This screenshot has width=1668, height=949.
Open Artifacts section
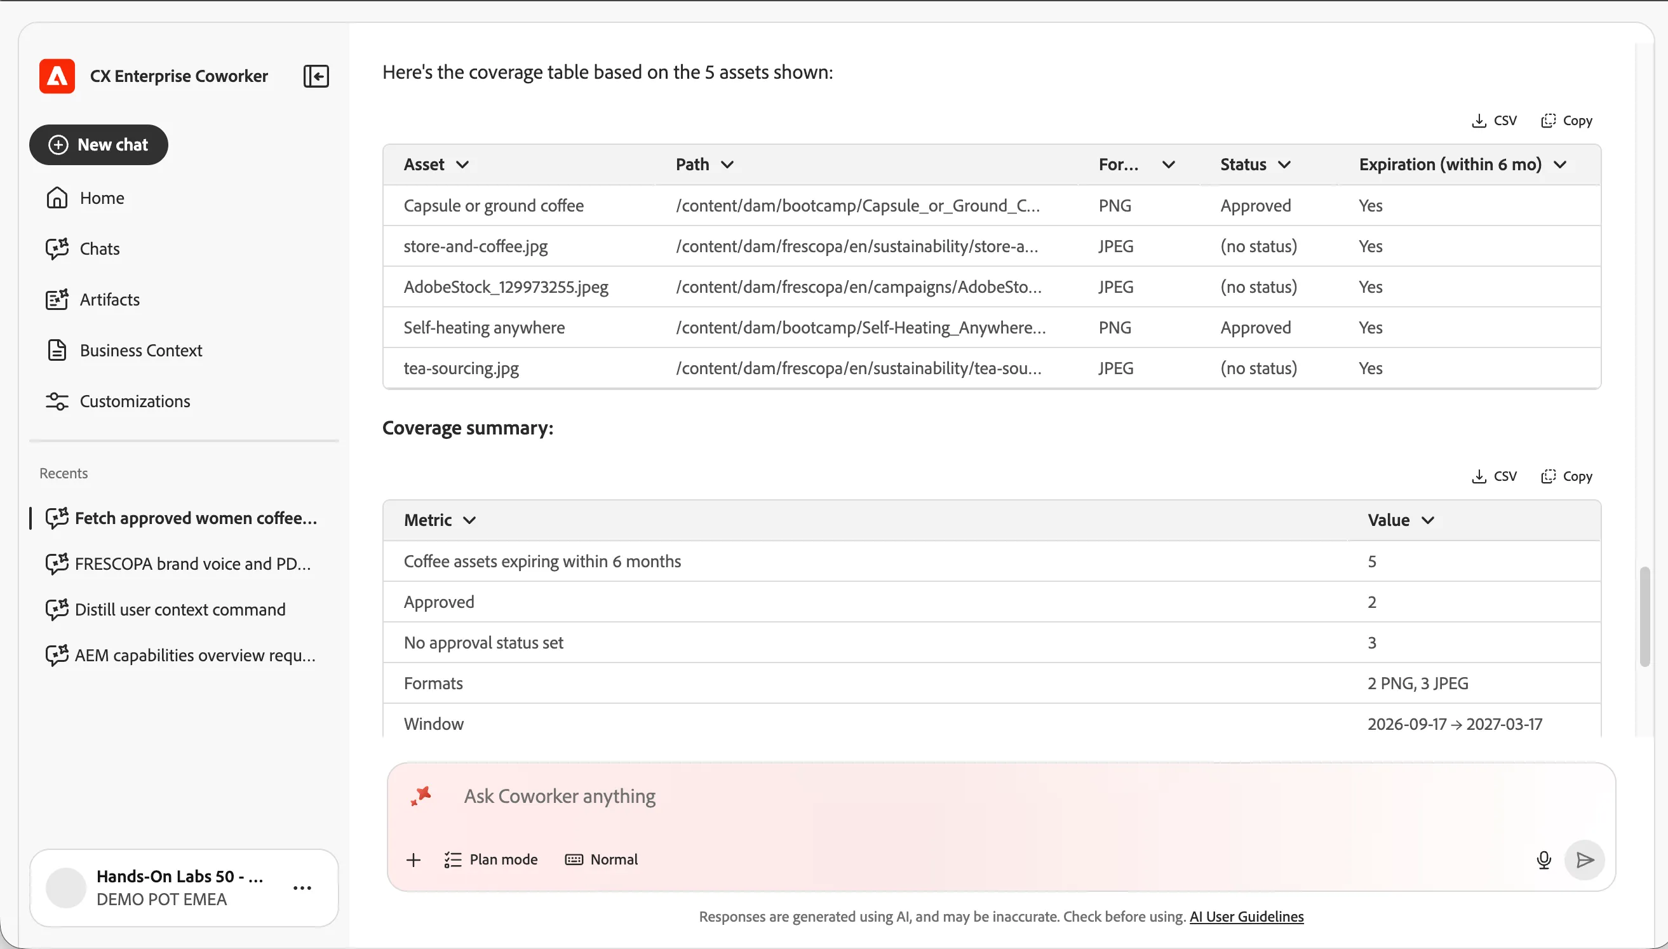pos(93,300)
